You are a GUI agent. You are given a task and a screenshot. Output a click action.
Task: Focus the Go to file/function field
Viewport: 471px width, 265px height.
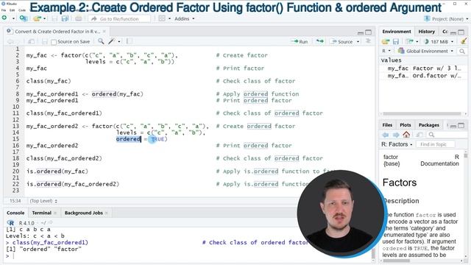tap(119, 18)
